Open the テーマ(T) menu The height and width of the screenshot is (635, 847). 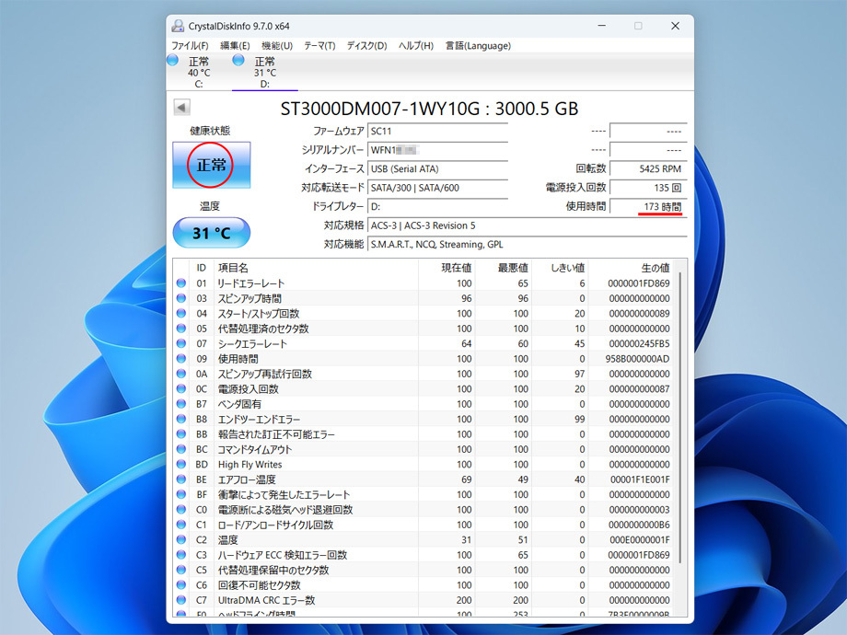point(319,46)
